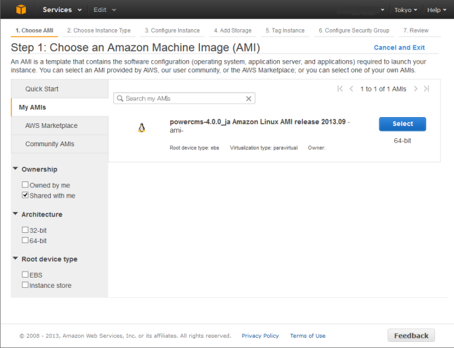Open the Tokyo region dropdown
Viewport: 454px width, 348px height.
pos(406,10)
